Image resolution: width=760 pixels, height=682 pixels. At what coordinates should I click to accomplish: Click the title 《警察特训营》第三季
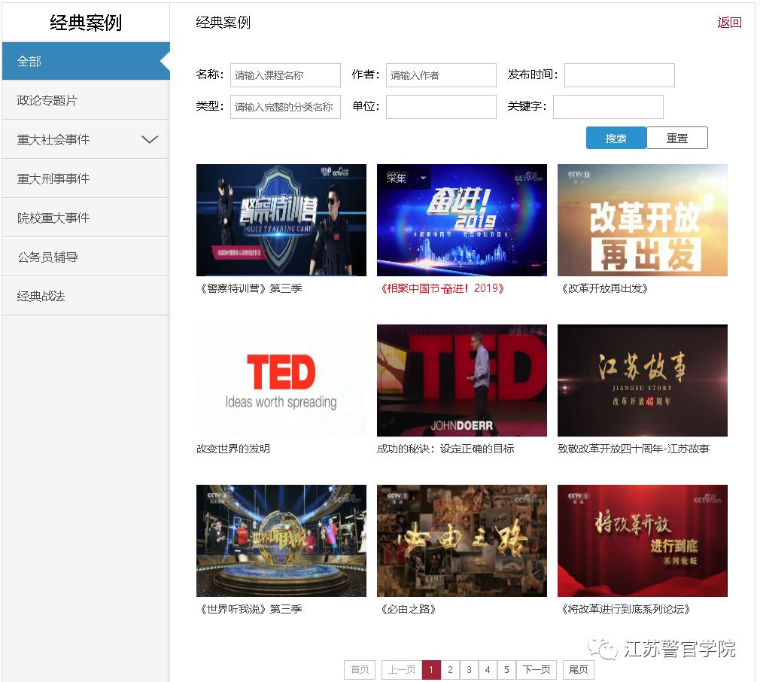[251, 288]
